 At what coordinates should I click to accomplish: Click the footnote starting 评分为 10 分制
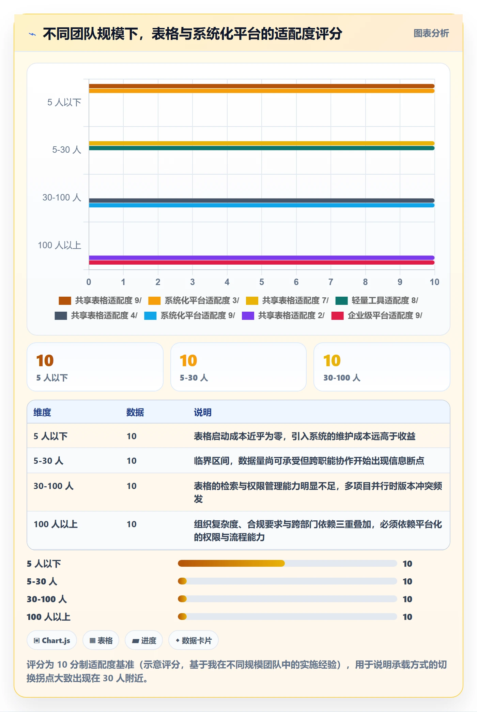tap(237, 671)
